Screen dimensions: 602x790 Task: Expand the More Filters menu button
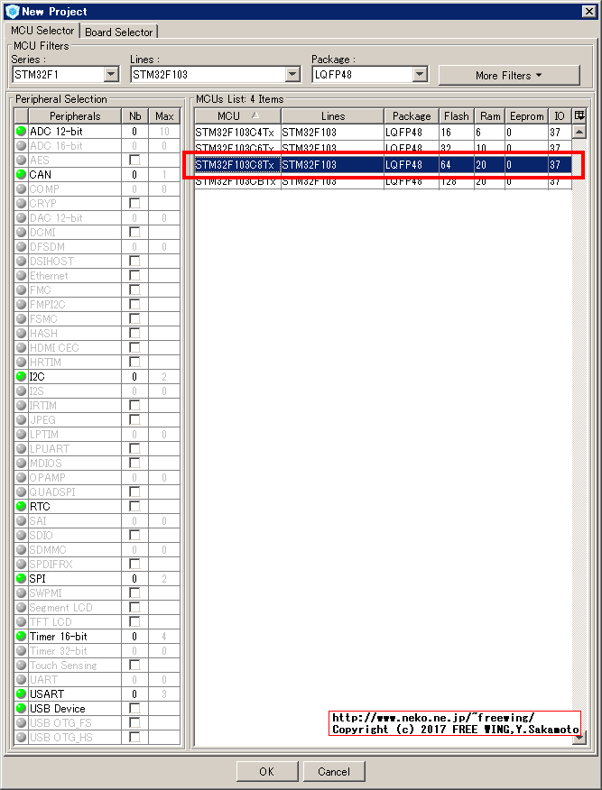pos(509,75)
